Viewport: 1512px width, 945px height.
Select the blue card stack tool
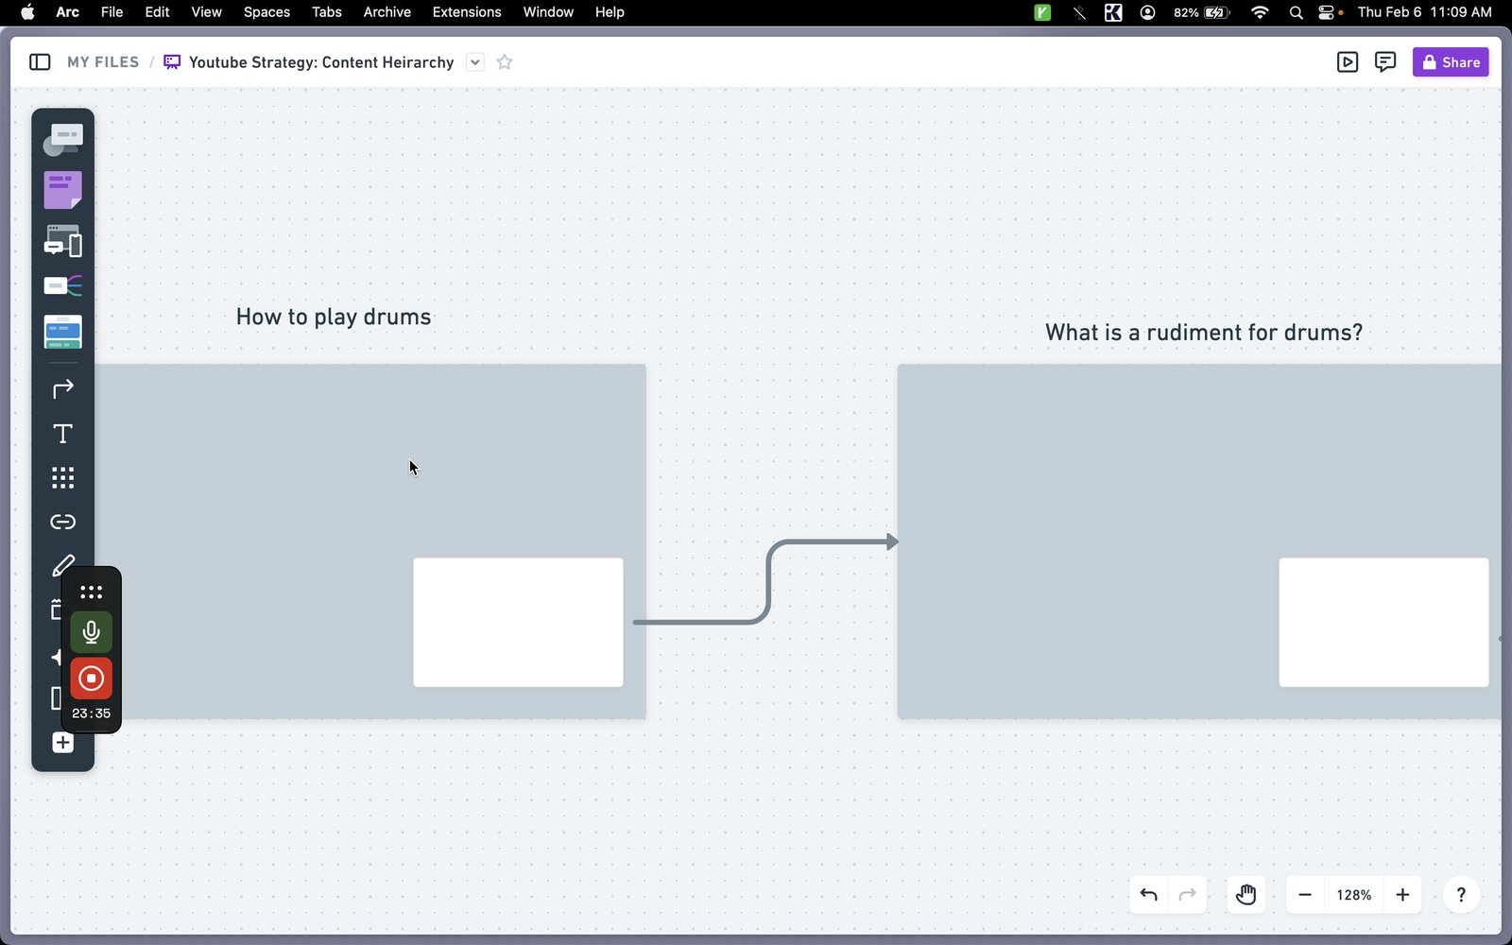[62, 332]
